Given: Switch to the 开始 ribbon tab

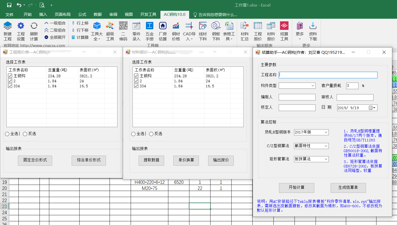Looking at the screenshot, I should [x=27, y=15].
